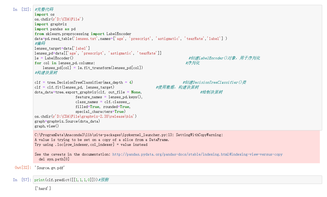The width and height of the screenshot is (327, 197).
Task: Click the 'Source.gv.pdf' output text
Action: pyautogui.click(x=50, y=168)
